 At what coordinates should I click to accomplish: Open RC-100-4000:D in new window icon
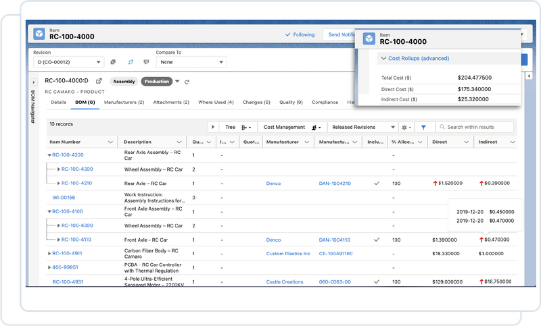click(99, 81)
